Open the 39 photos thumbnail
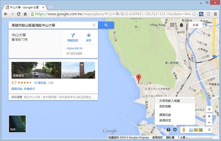221x141 pixels. click(x=78, y=70)
